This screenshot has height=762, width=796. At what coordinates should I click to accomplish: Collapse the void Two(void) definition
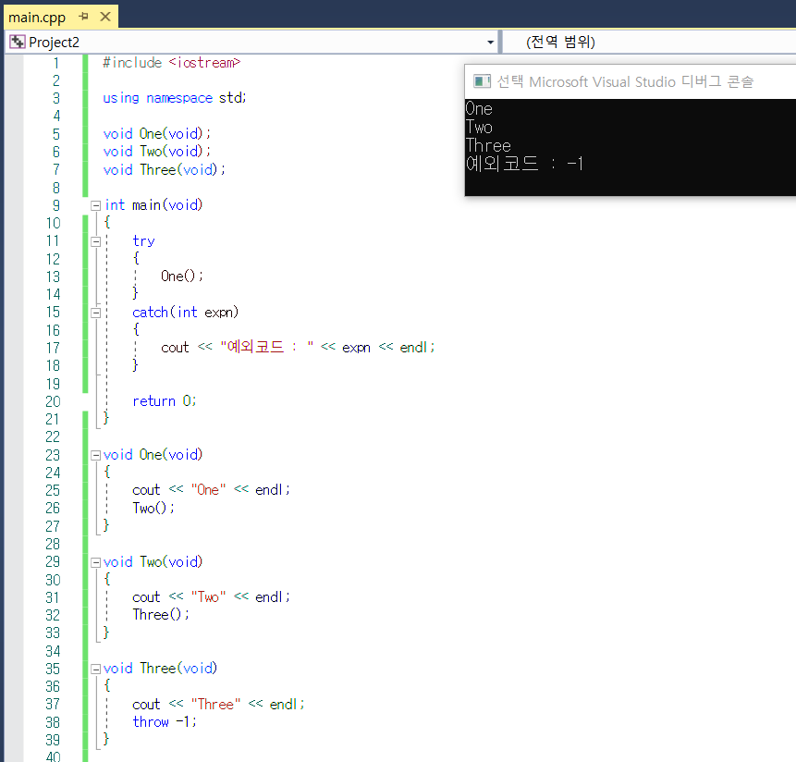tap(95, 562)
